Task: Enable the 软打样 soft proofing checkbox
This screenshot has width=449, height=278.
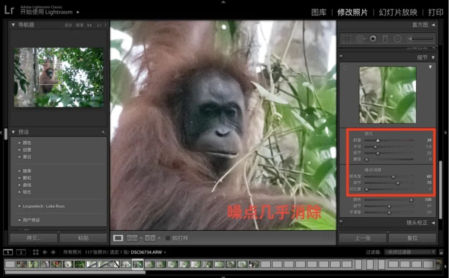Action: pyautogui.click(x=168, y=238)
